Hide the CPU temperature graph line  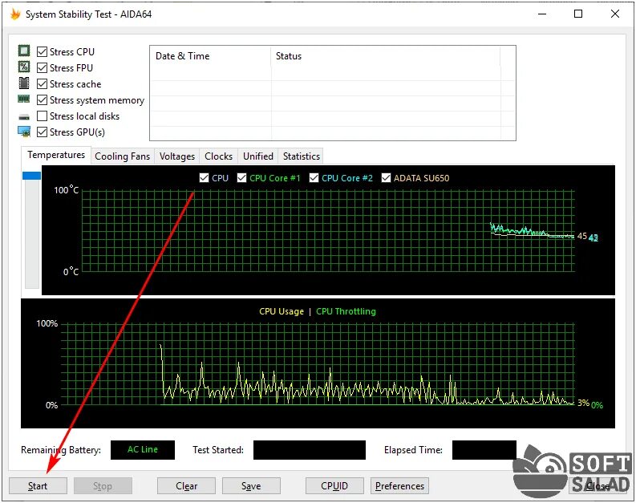(204, 177)
